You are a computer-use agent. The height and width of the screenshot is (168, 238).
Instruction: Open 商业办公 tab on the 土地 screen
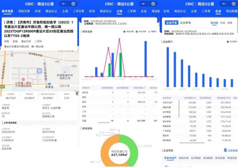(x=105, y=11)
